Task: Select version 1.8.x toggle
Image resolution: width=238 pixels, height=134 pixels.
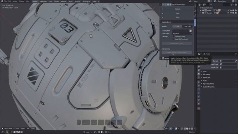Action: pyautogui.click(x=177, y=26)
